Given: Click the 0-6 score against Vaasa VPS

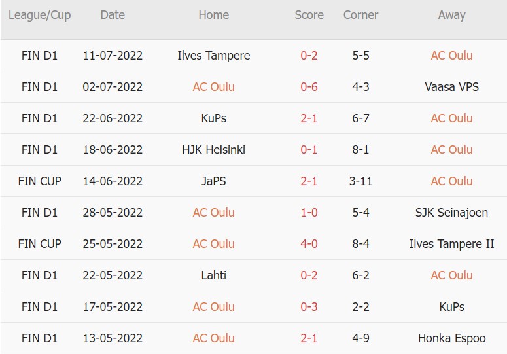Looking at the screenshot, I should click(x=309, y=87).
